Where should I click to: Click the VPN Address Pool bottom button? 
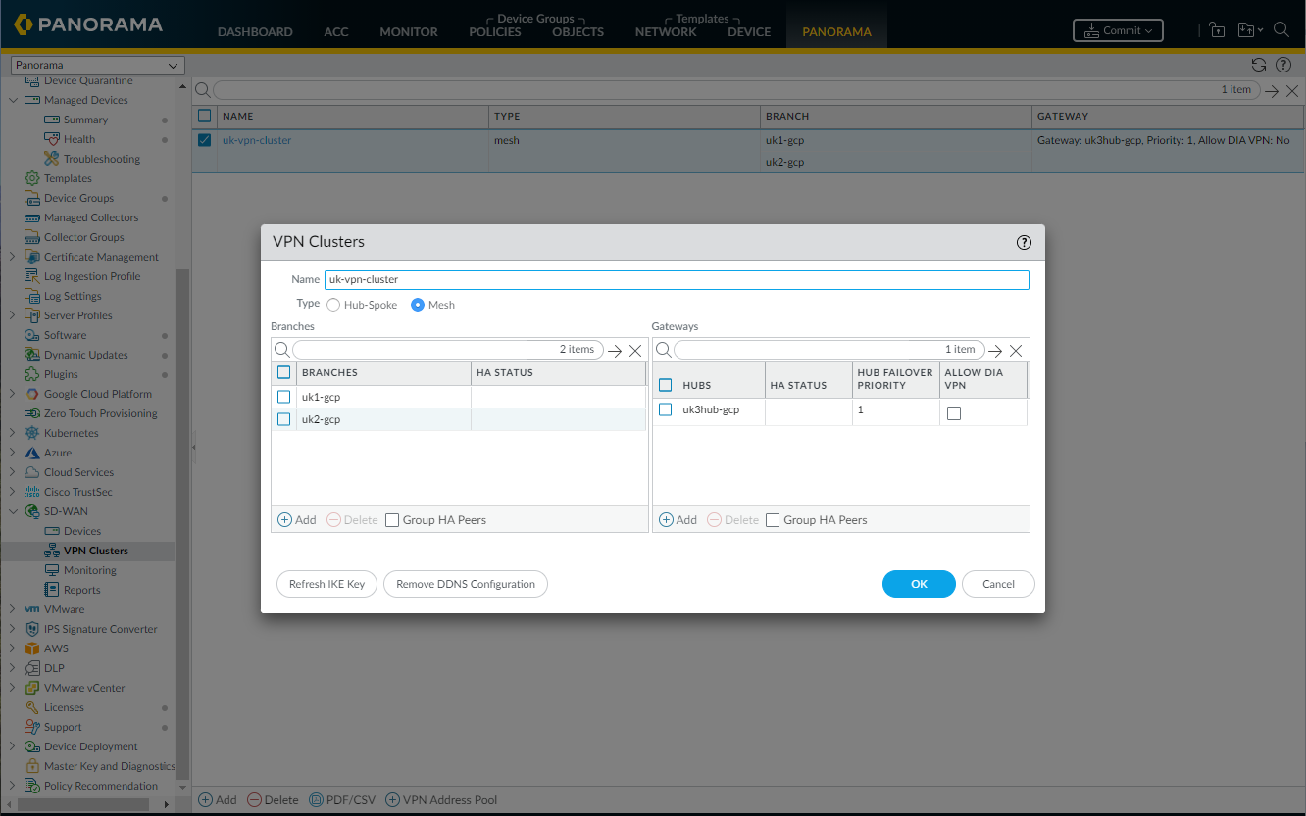tap(441, 800)
